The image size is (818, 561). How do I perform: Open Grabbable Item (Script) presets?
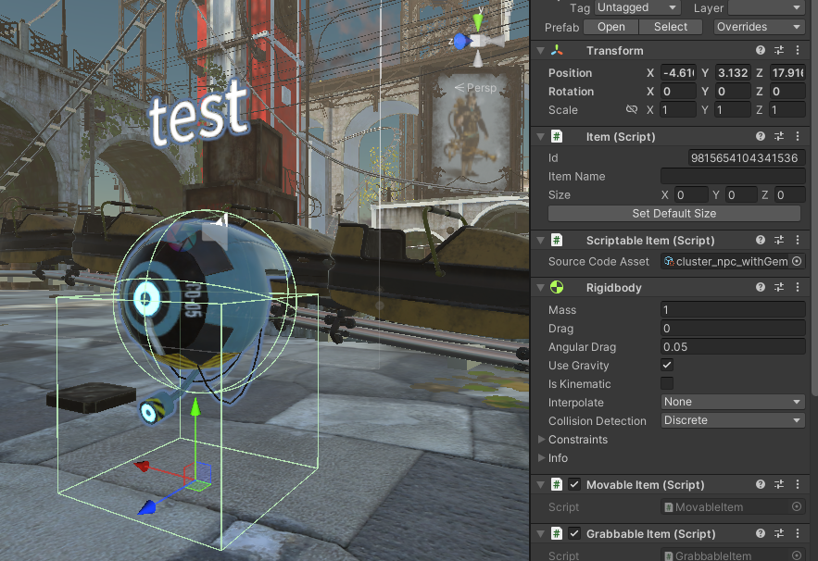click(779, 533)
